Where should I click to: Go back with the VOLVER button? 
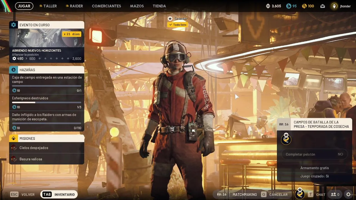[22, 194]
